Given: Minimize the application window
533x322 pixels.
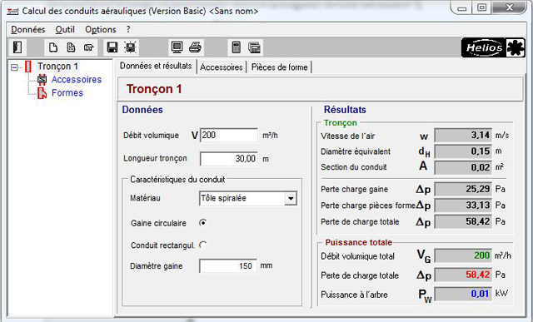Looking at the screenshot, I should 462,8.
